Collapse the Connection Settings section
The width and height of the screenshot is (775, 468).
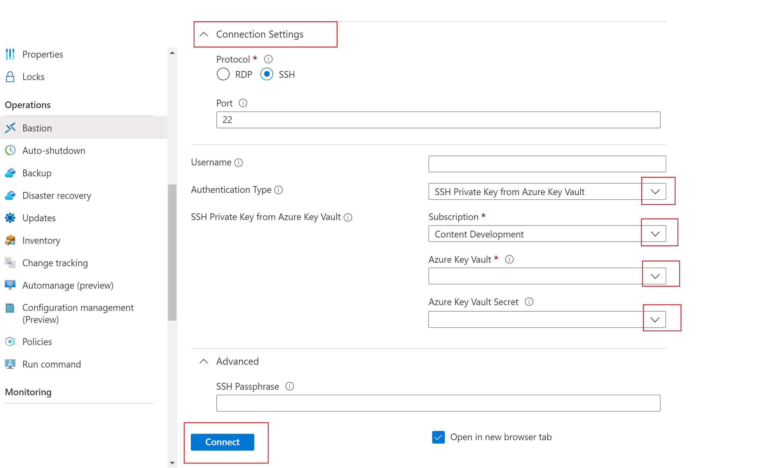pyautogui.click(x=204, y=34)
